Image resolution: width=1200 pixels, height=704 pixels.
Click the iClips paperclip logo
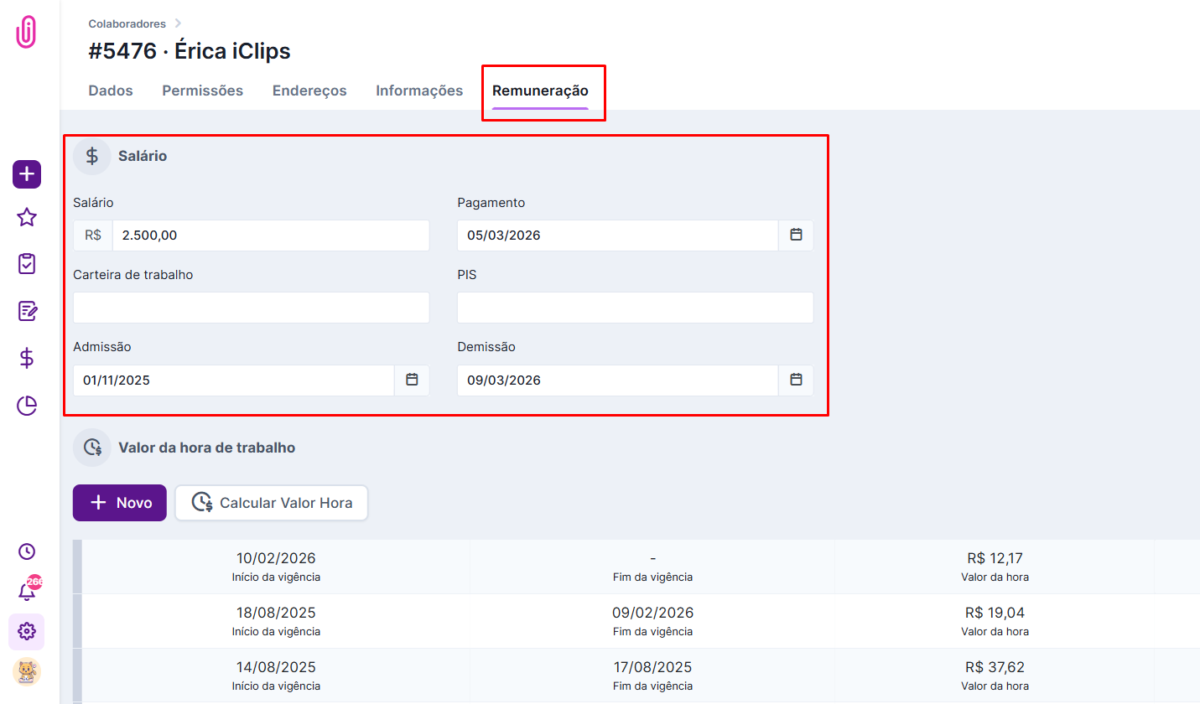point(27,32)
